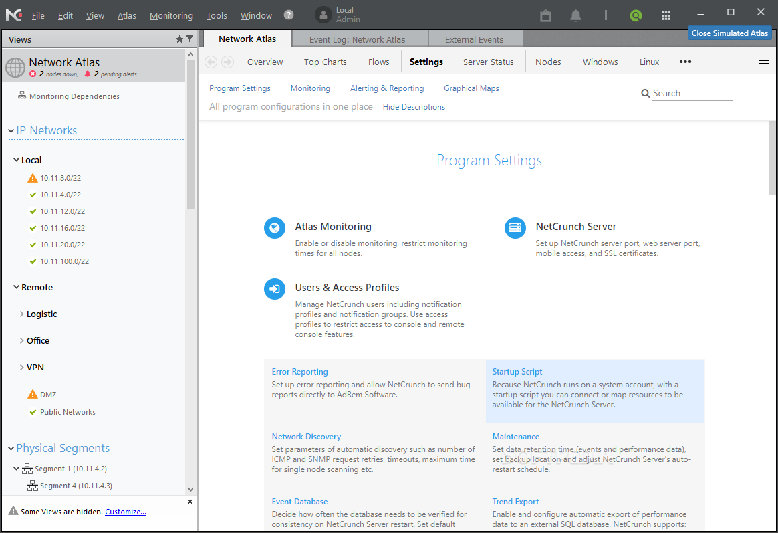The height and width of the screenshot is (533, 778).
Task: Select the 10.11.100.0/22 network
Action: coord(65,261)
